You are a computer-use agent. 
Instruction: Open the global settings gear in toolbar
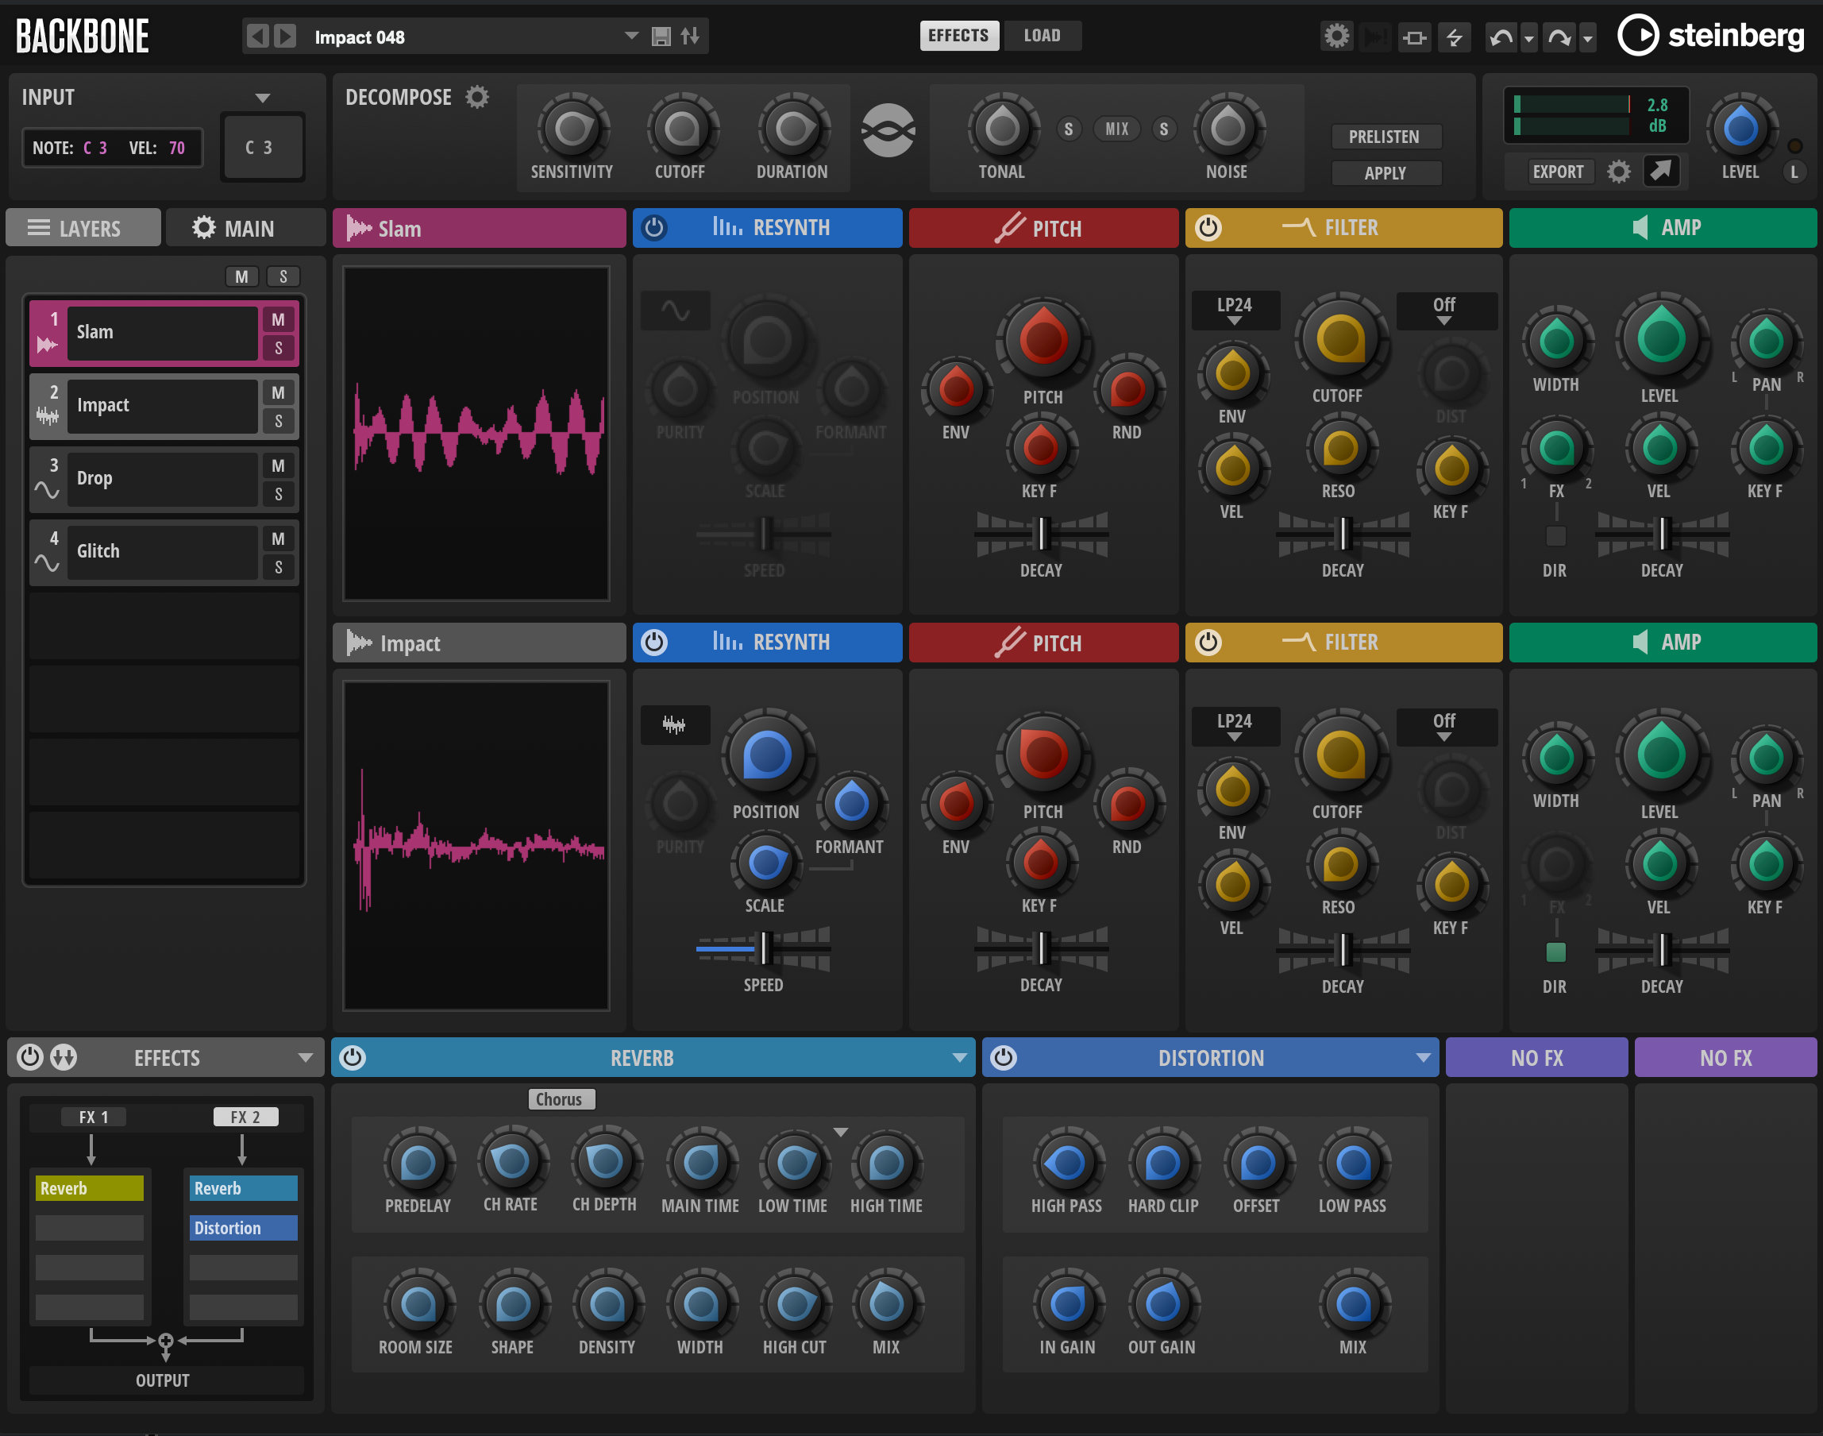1336,37
